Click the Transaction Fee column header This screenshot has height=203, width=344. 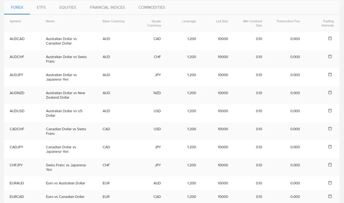point(288,21)
